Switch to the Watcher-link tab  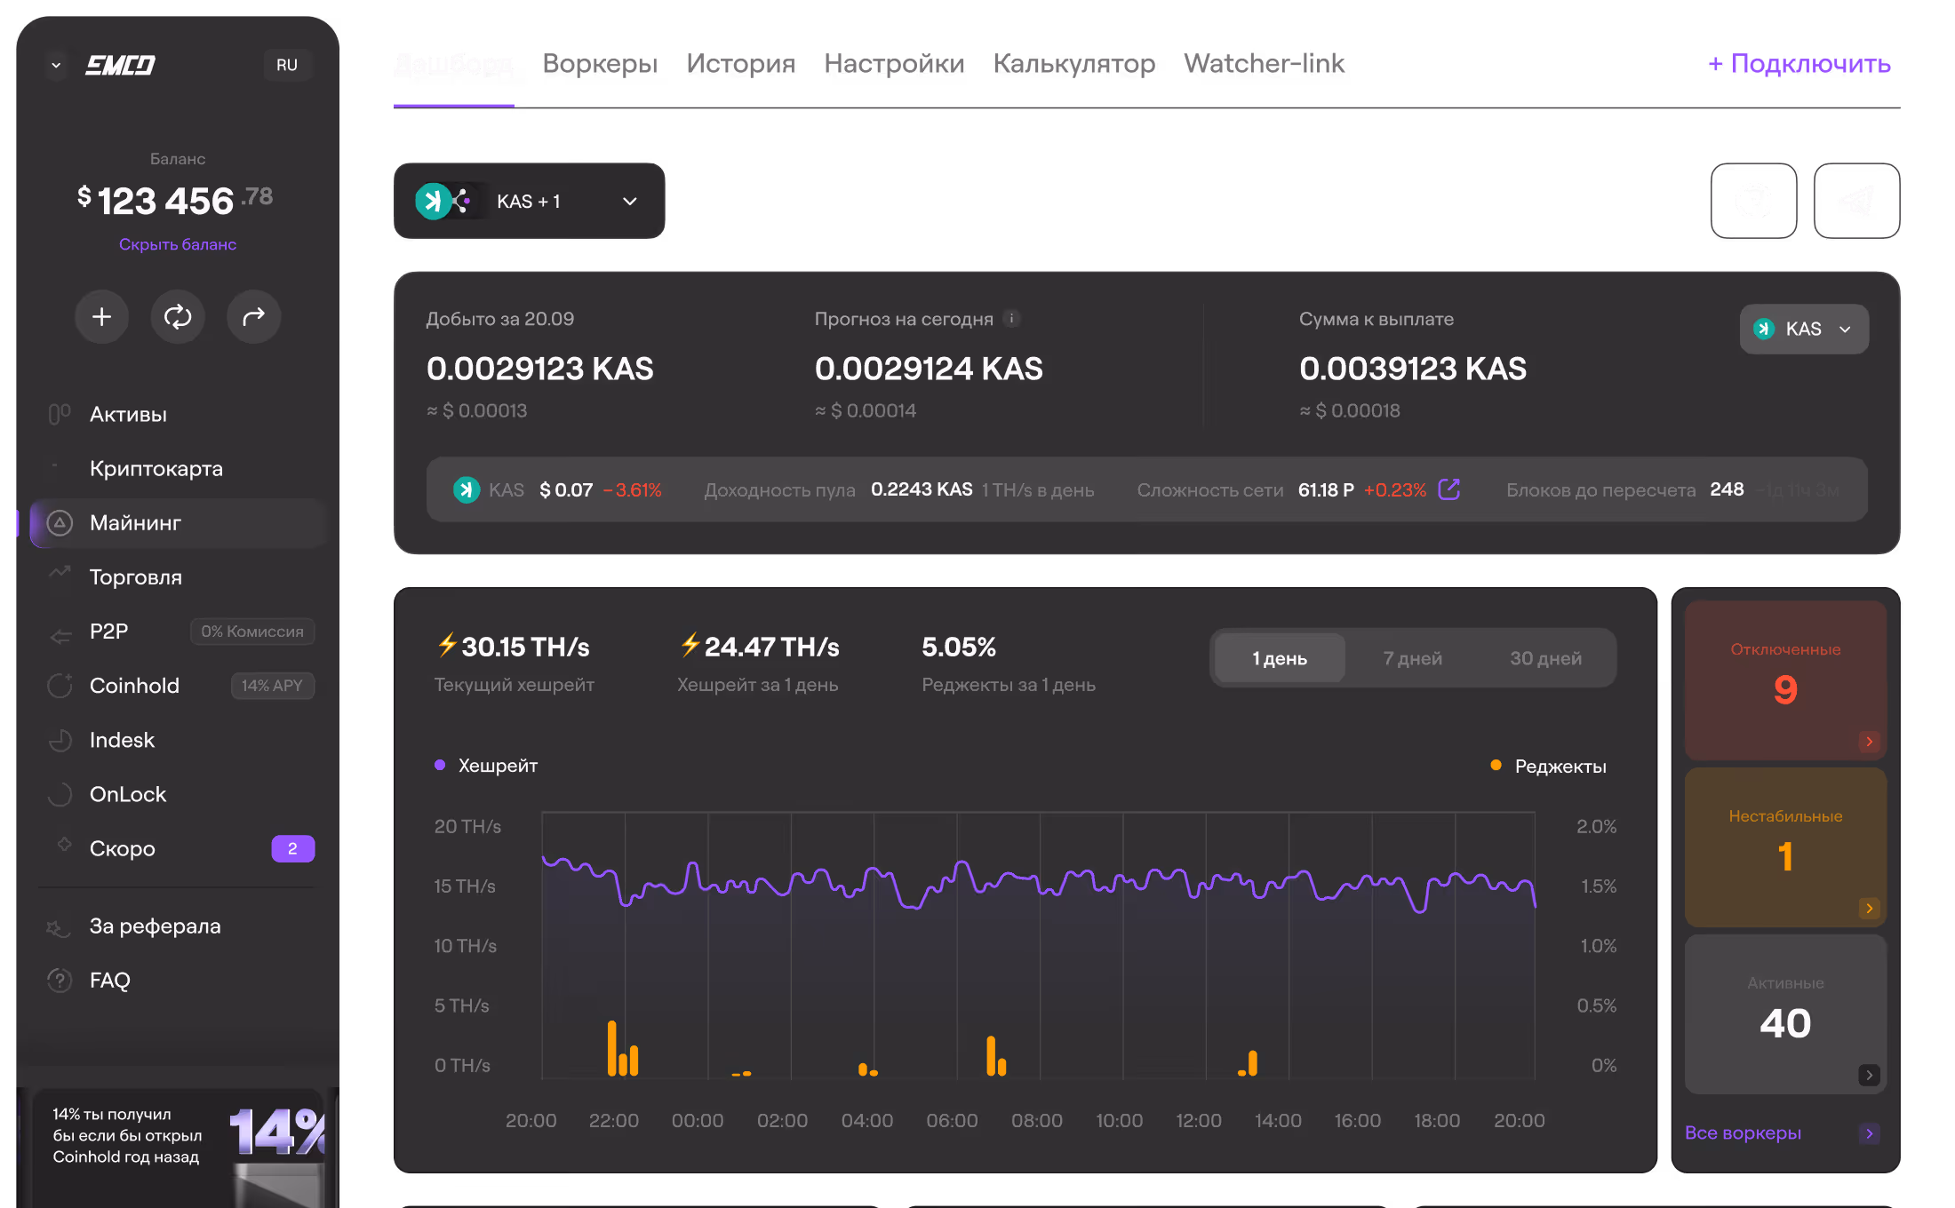click(x=1264, y=63)
